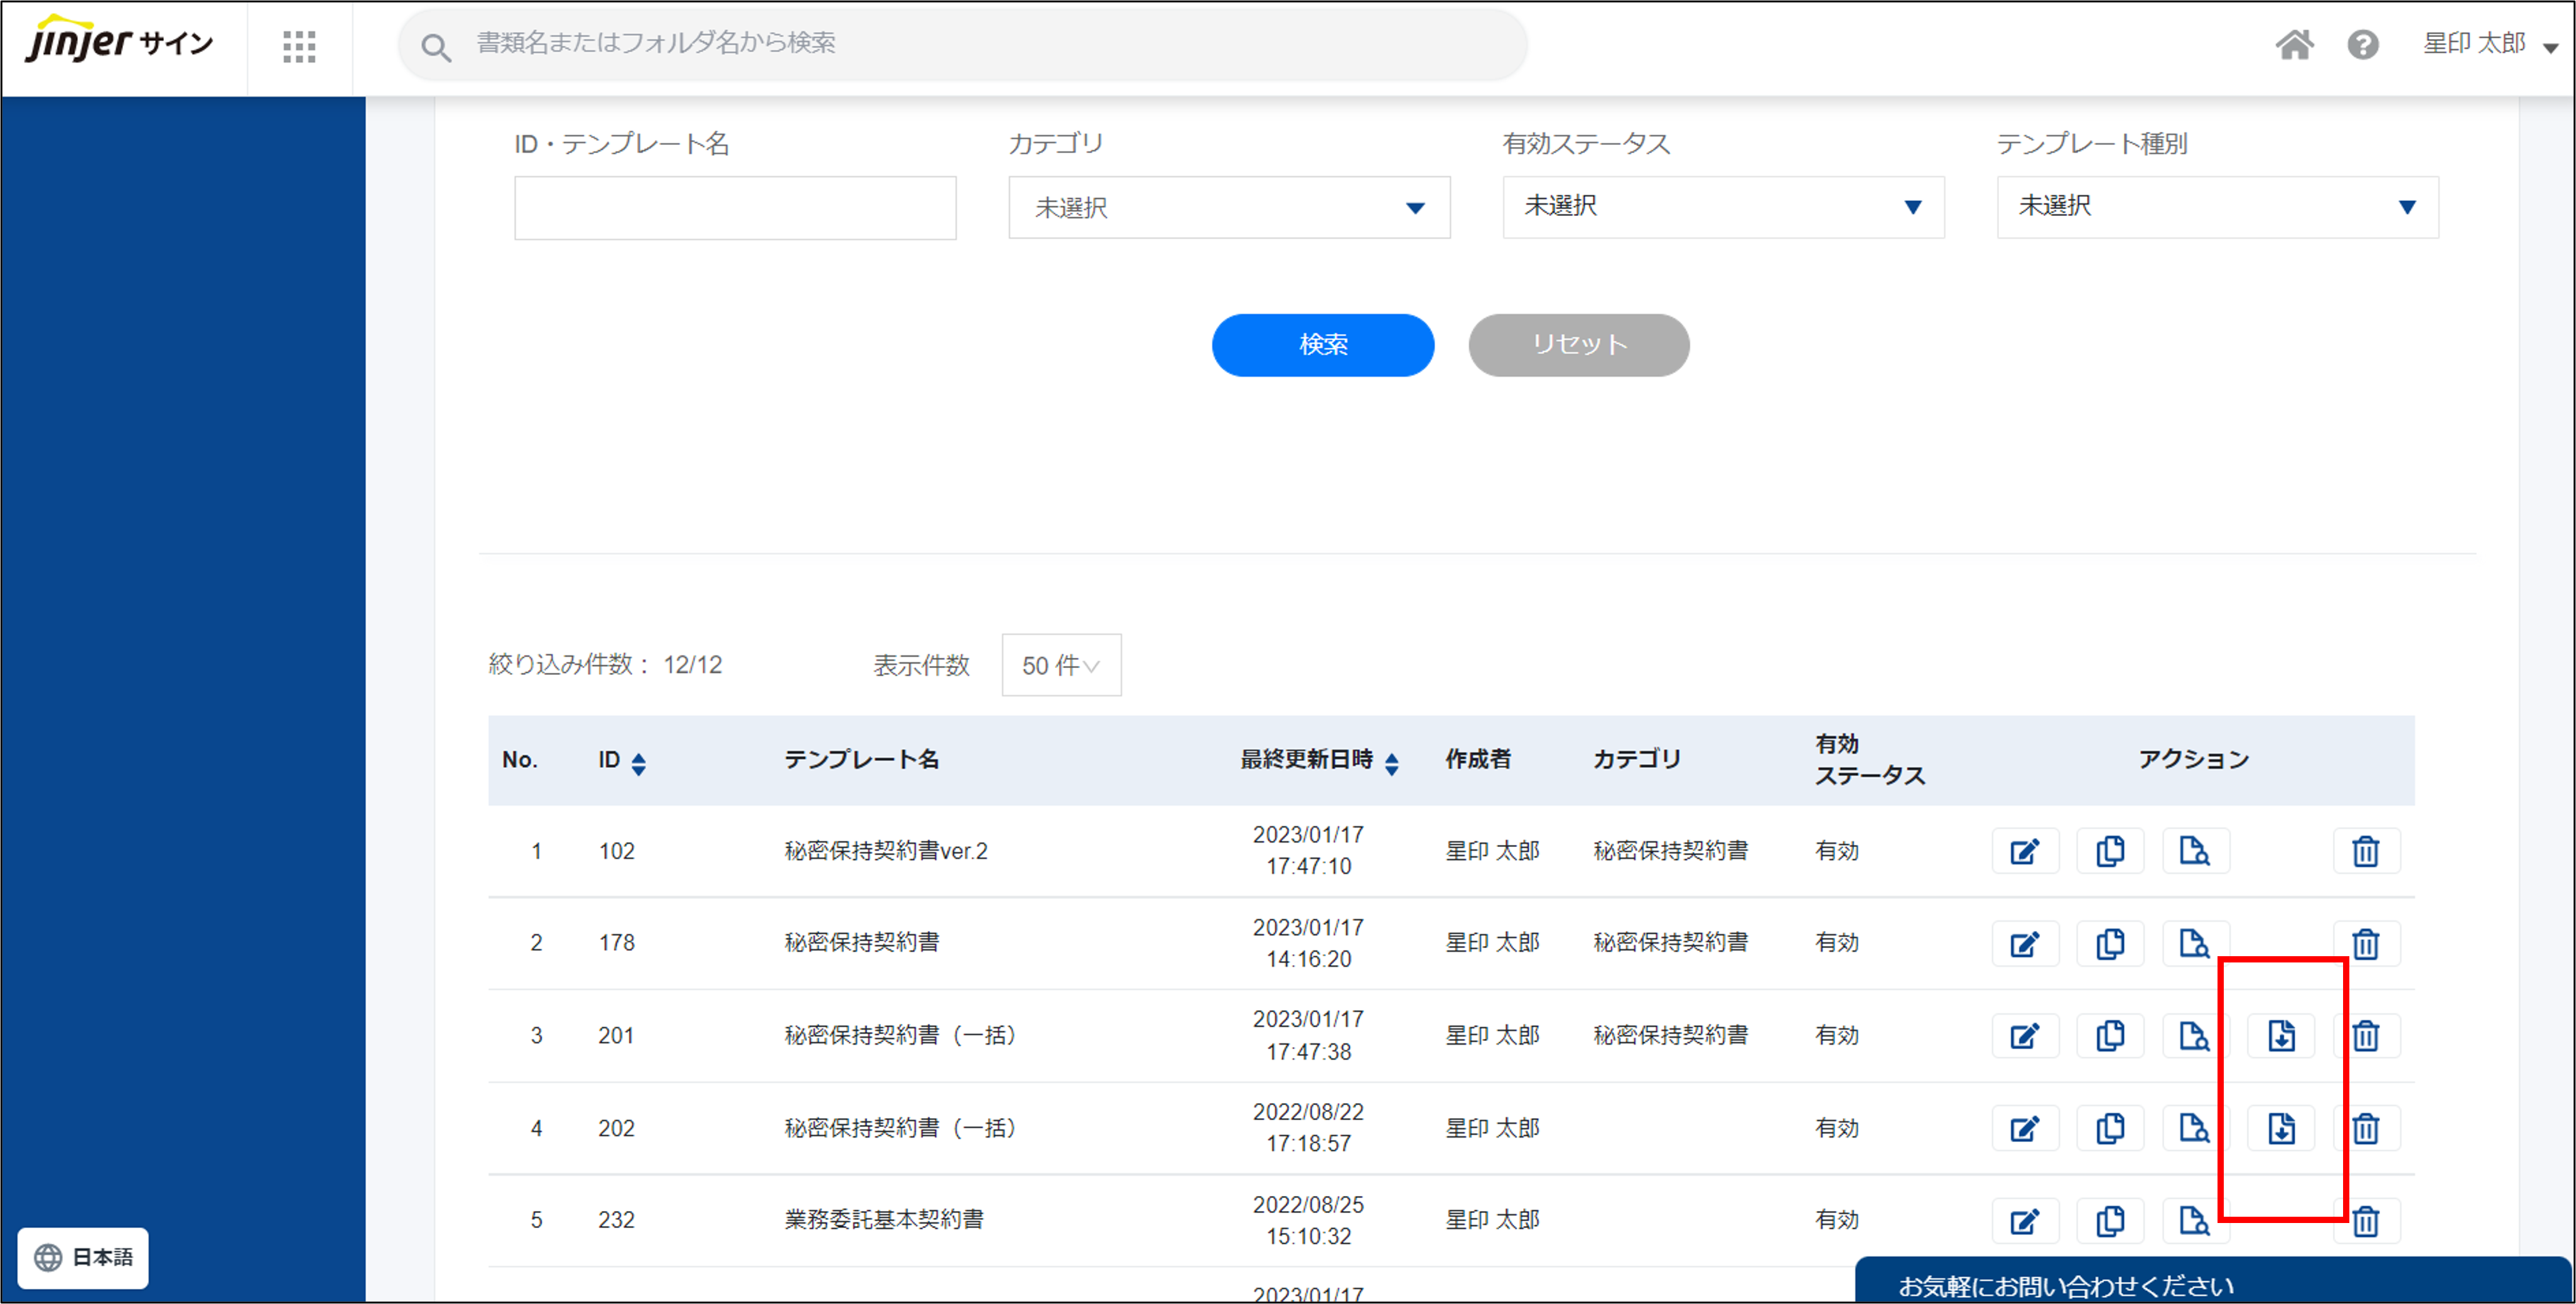This screenshot has height=1304, width=2576.
Task: Delete template 業務委託基本契約書 via trash icon
Action: pyautogui.click(x=2365, y=1221)
